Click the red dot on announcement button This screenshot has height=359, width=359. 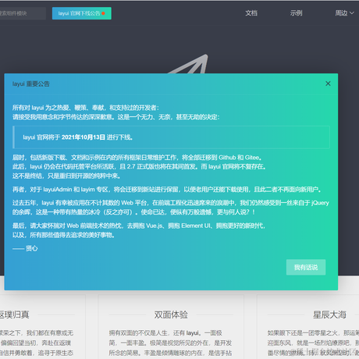(103, 13)
